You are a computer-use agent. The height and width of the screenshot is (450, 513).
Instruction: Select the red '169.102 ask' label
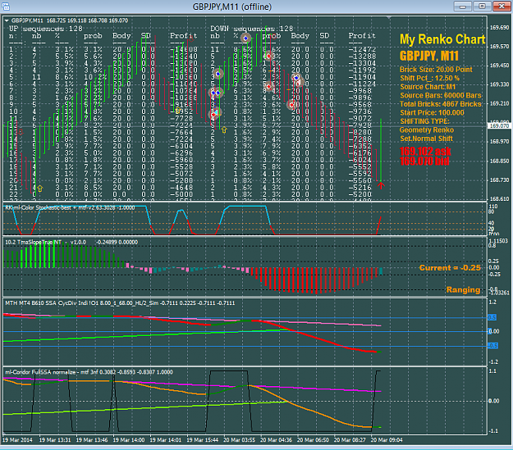click(425, 151)
